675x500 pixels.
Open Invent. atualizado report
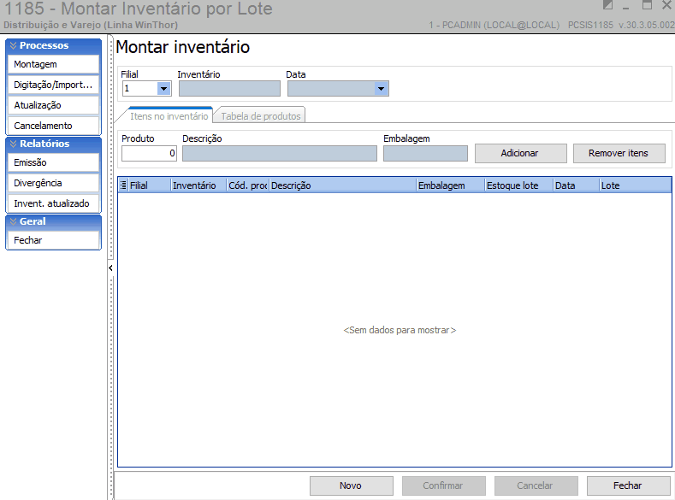coord(53,203)
